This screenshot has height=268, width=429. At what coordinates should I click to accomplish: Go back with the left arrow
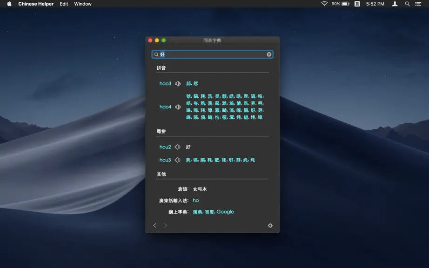[155, 225]
